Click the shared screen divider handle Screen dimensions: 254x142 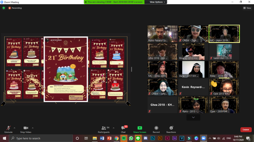click(131, 69)
